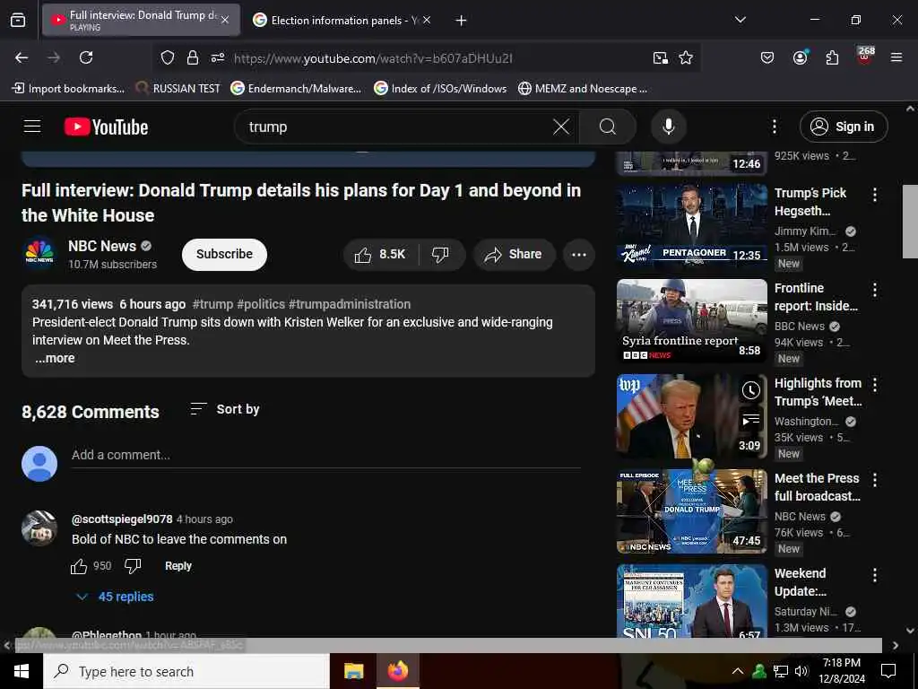The height and width of the screenshot is (689, 918).
Task: Open the #trumpadministration hashtag
Action: (x=350, y=304)
